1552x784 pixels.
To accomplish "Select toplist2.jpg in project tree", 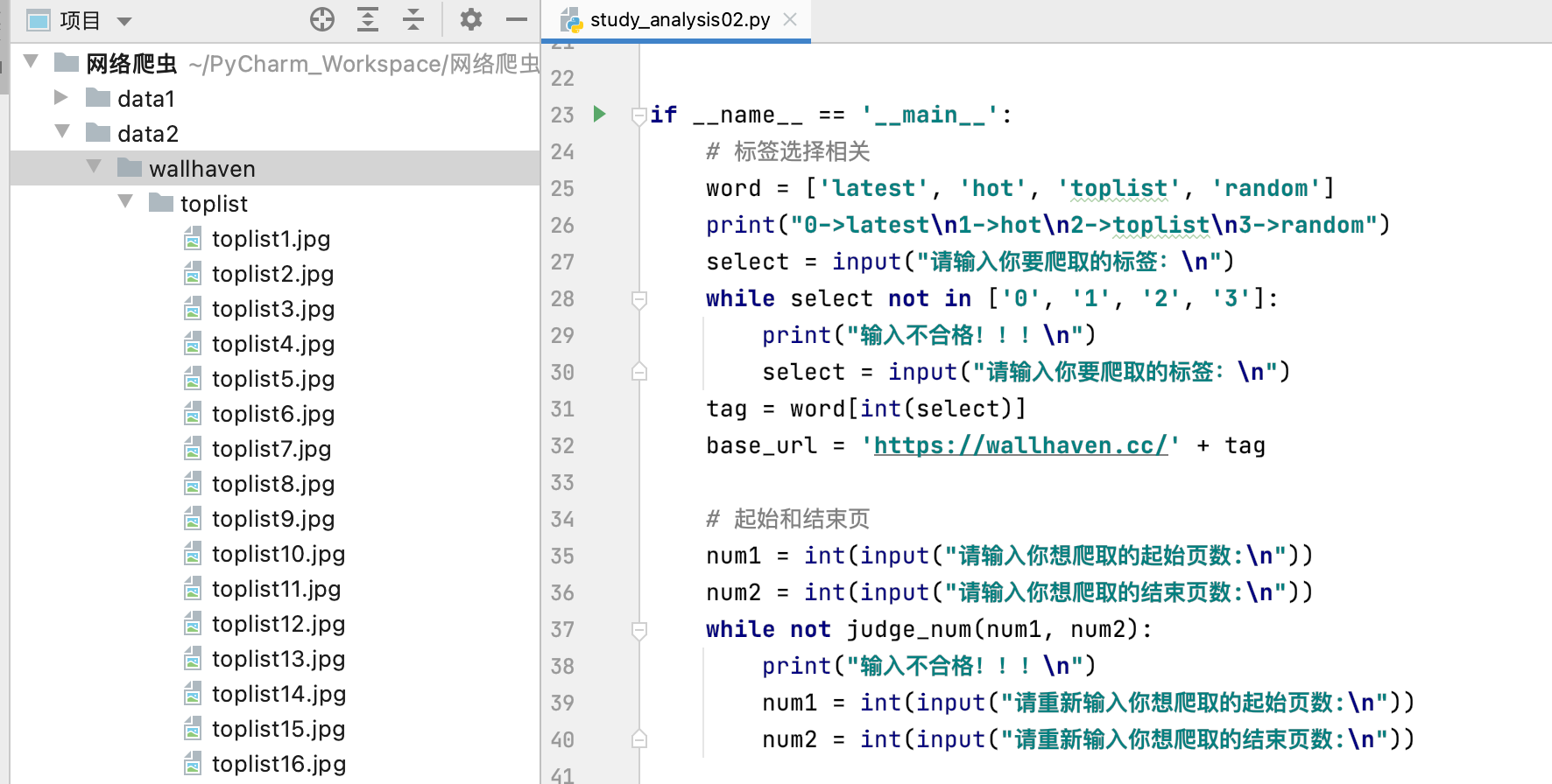I will (272, 274).
